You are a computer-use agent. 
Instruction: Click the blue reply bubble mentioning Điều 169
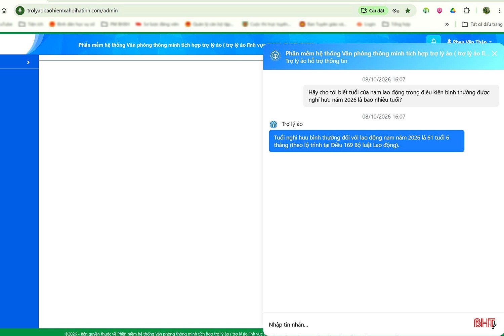tap(366, 141)
